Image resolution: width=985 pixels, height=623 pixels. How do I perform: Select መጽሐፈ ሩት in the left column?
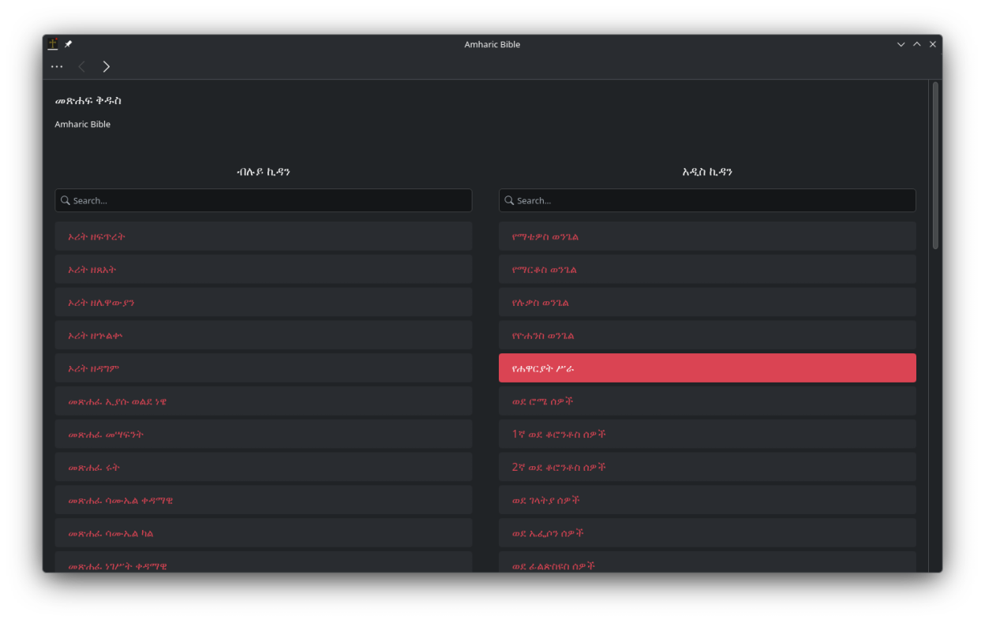pyautogui.click(x=263, y=468)
